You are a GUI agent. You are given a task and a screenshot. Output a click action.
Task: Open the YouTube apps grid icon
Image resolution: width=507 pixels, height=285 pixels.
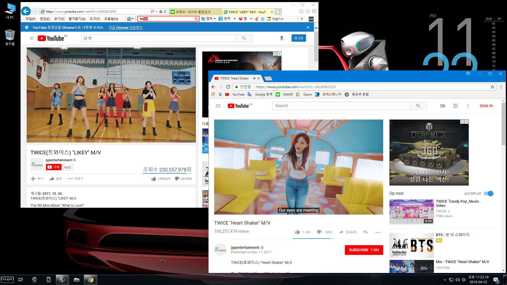pos(456,106)
